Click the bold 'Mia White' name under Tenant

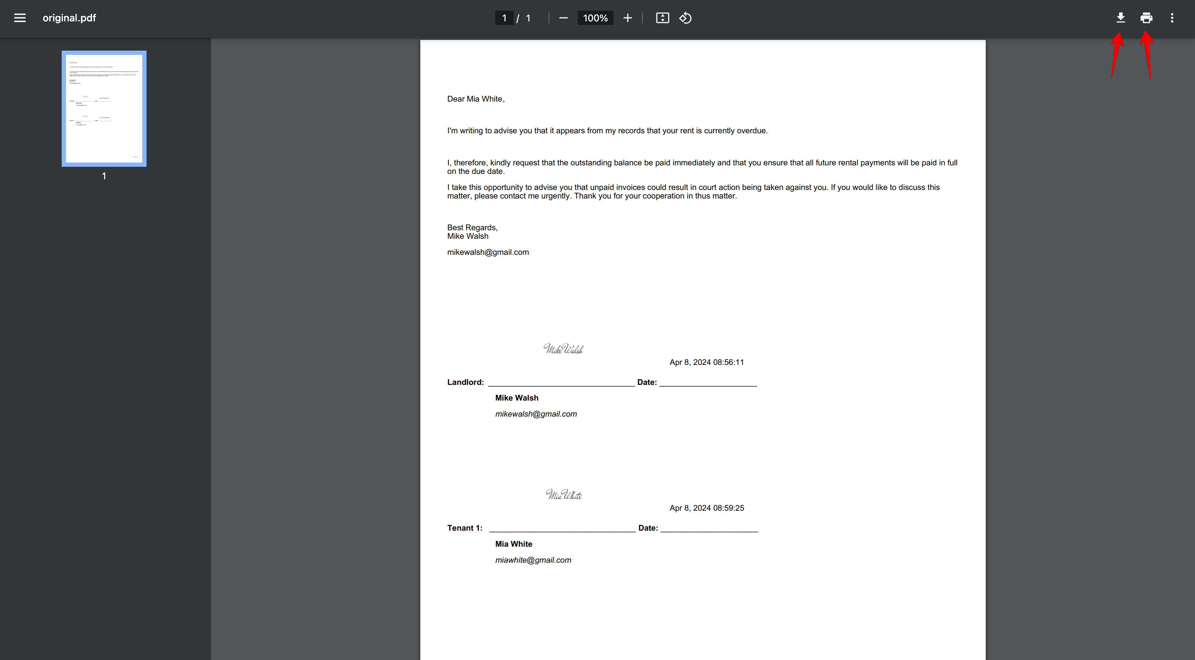tap(513, 545)
